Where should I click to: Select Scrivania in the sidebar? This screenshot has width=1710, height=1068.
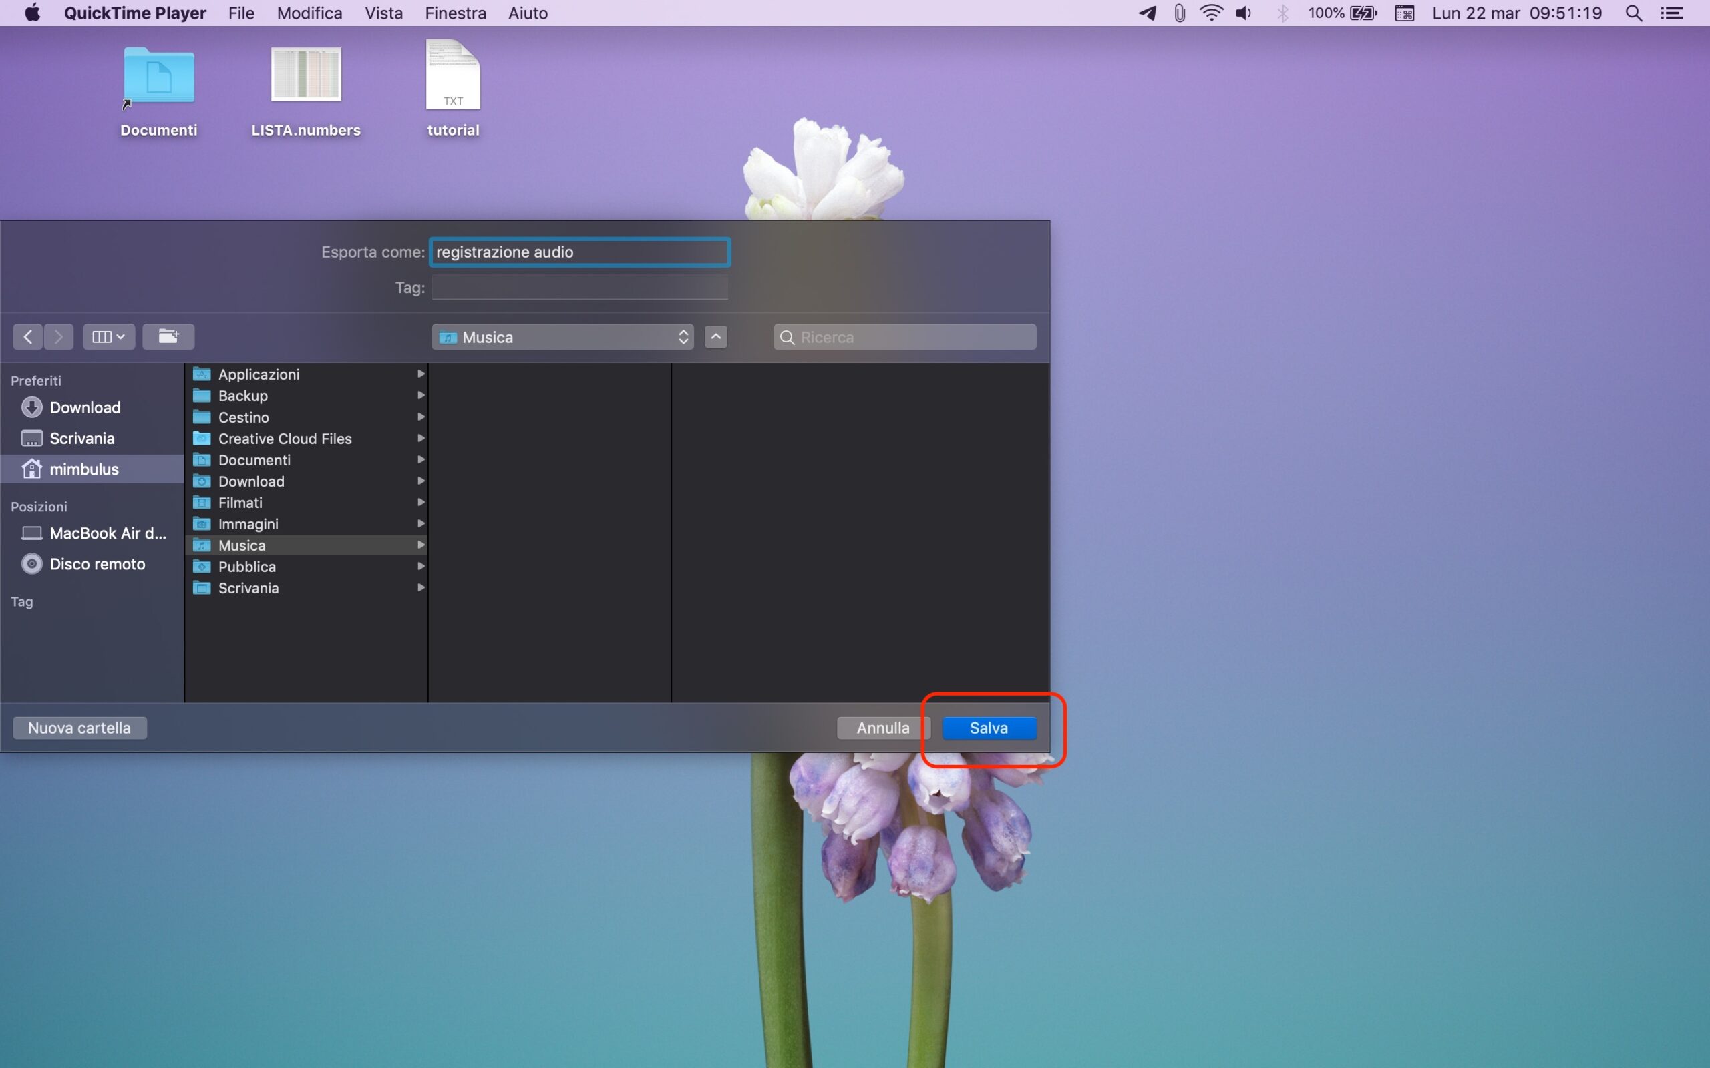coord(81,438)
